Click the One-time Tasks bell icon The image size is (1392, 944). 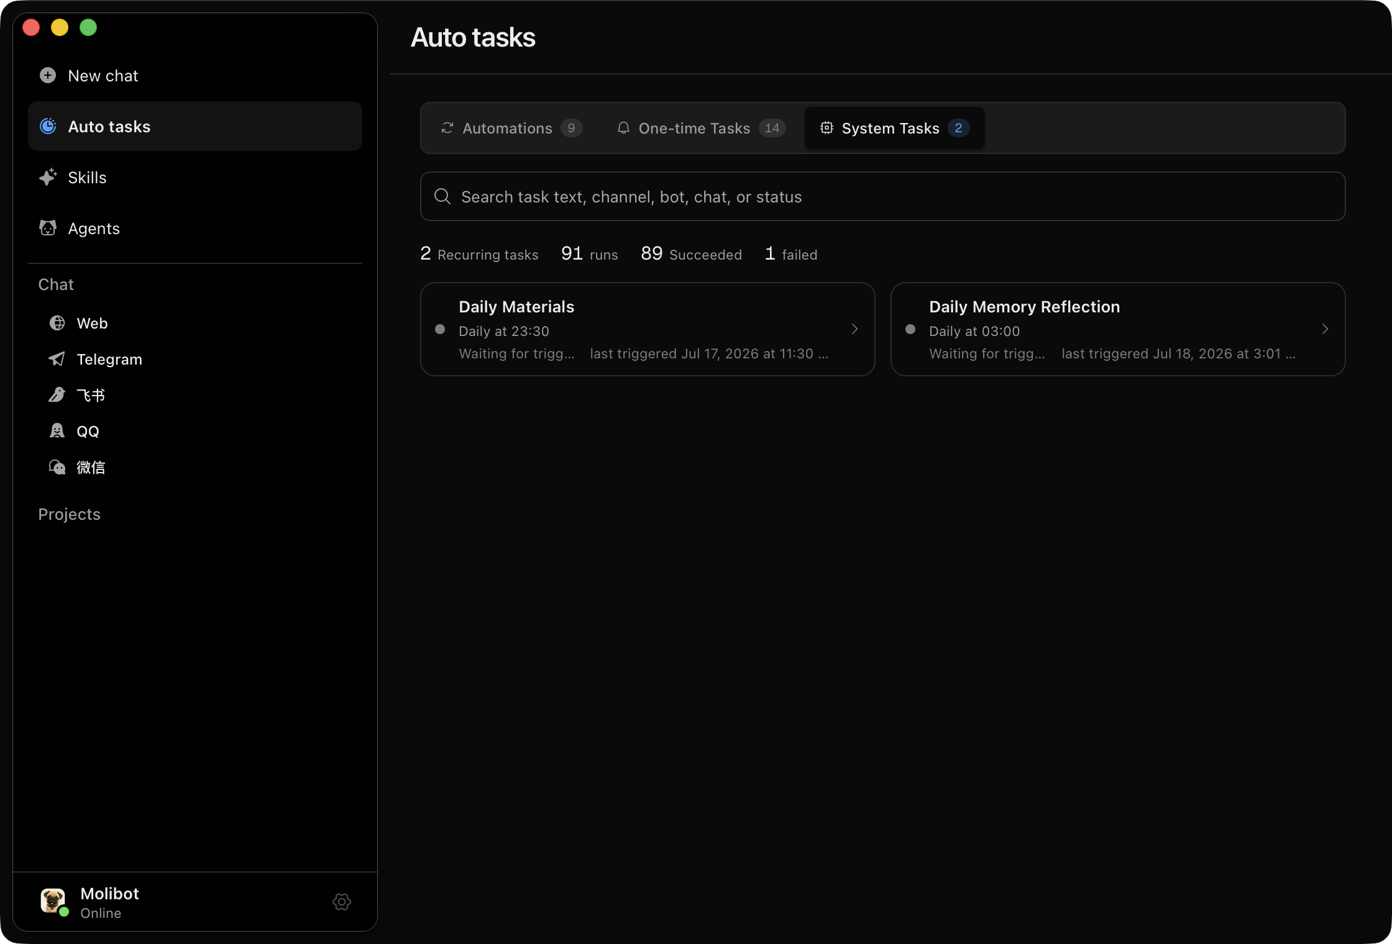[x=623, y=128]
